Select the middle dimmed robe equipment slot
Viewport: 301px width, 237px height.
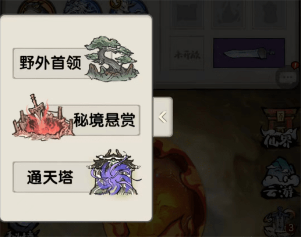click(229, 14)
